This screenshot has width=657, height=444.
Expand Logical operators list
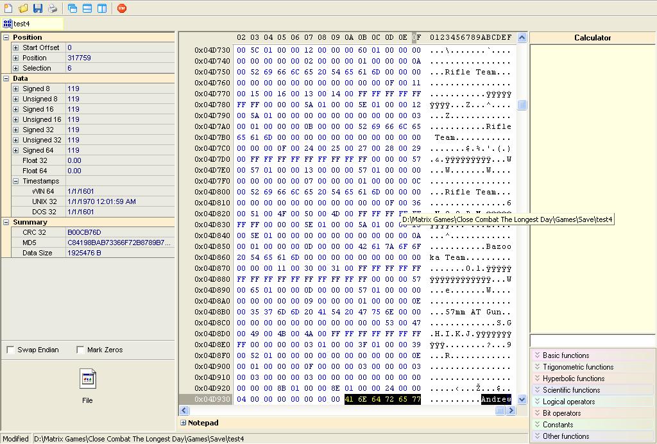592,401
